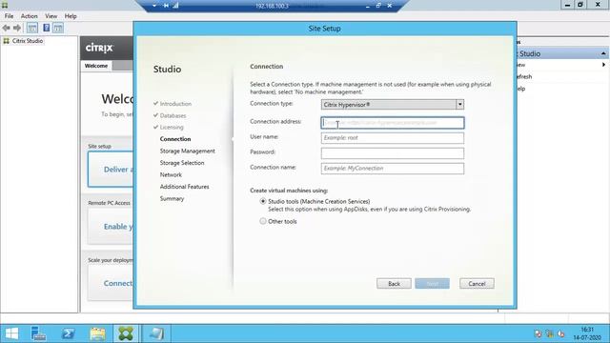Go to the Storage Selection step

[x=182, y=163]
